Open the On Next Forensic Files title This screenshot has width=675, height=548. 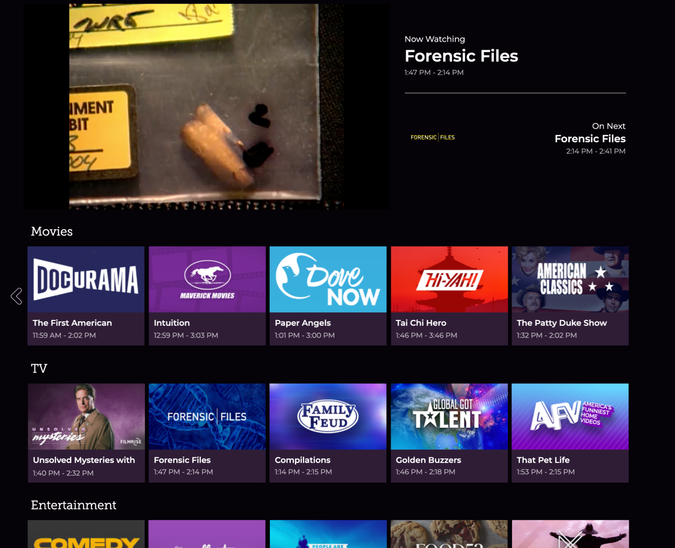(x=590, y=139)
